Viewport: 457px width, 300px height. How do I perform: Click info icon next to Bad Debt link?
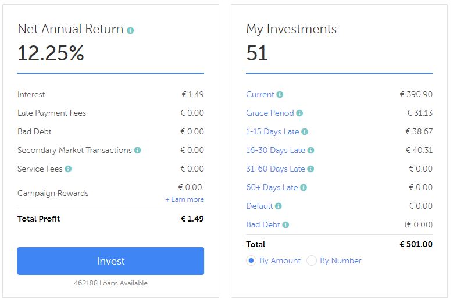[285, 225]
